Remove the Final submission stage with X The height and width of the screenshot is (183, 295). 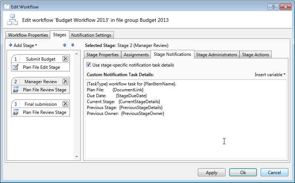point(65,104)
